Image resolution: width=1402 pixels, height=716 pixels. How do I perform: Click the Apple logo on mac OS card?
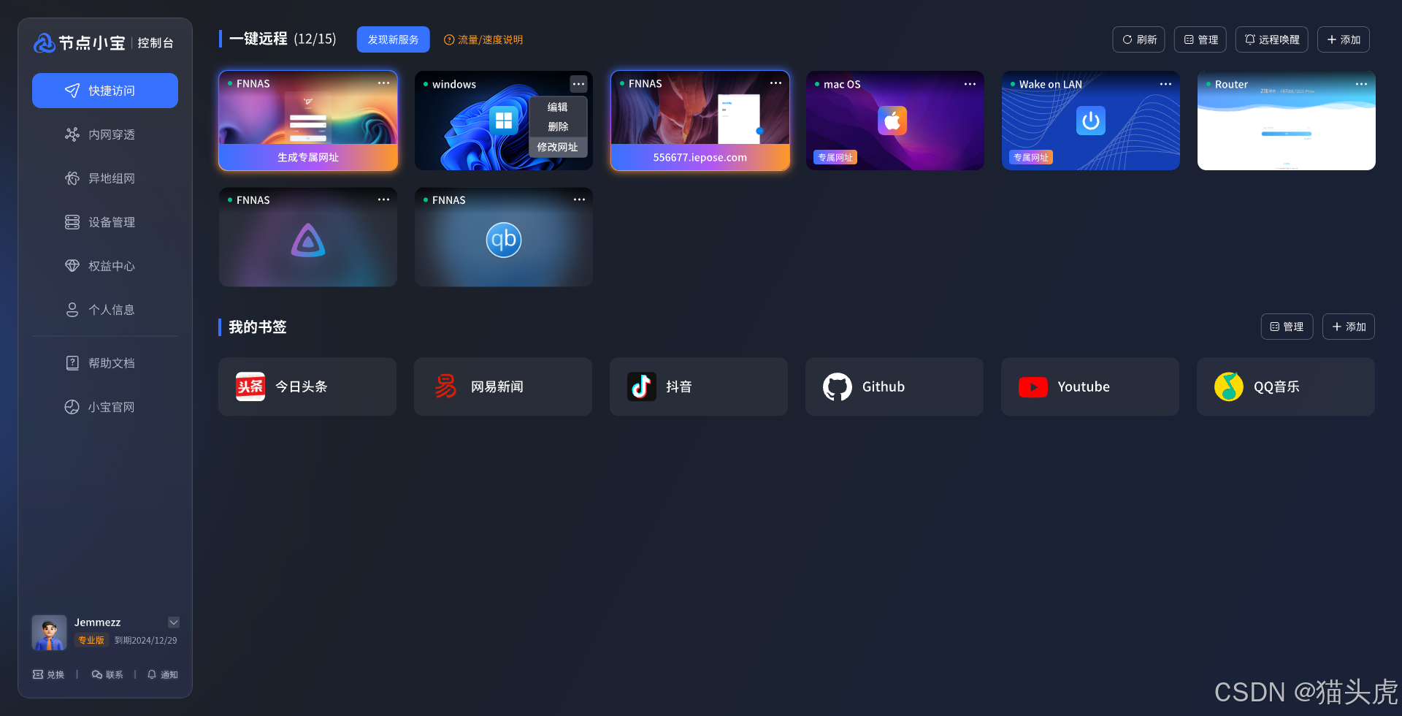tap(892, 121)
